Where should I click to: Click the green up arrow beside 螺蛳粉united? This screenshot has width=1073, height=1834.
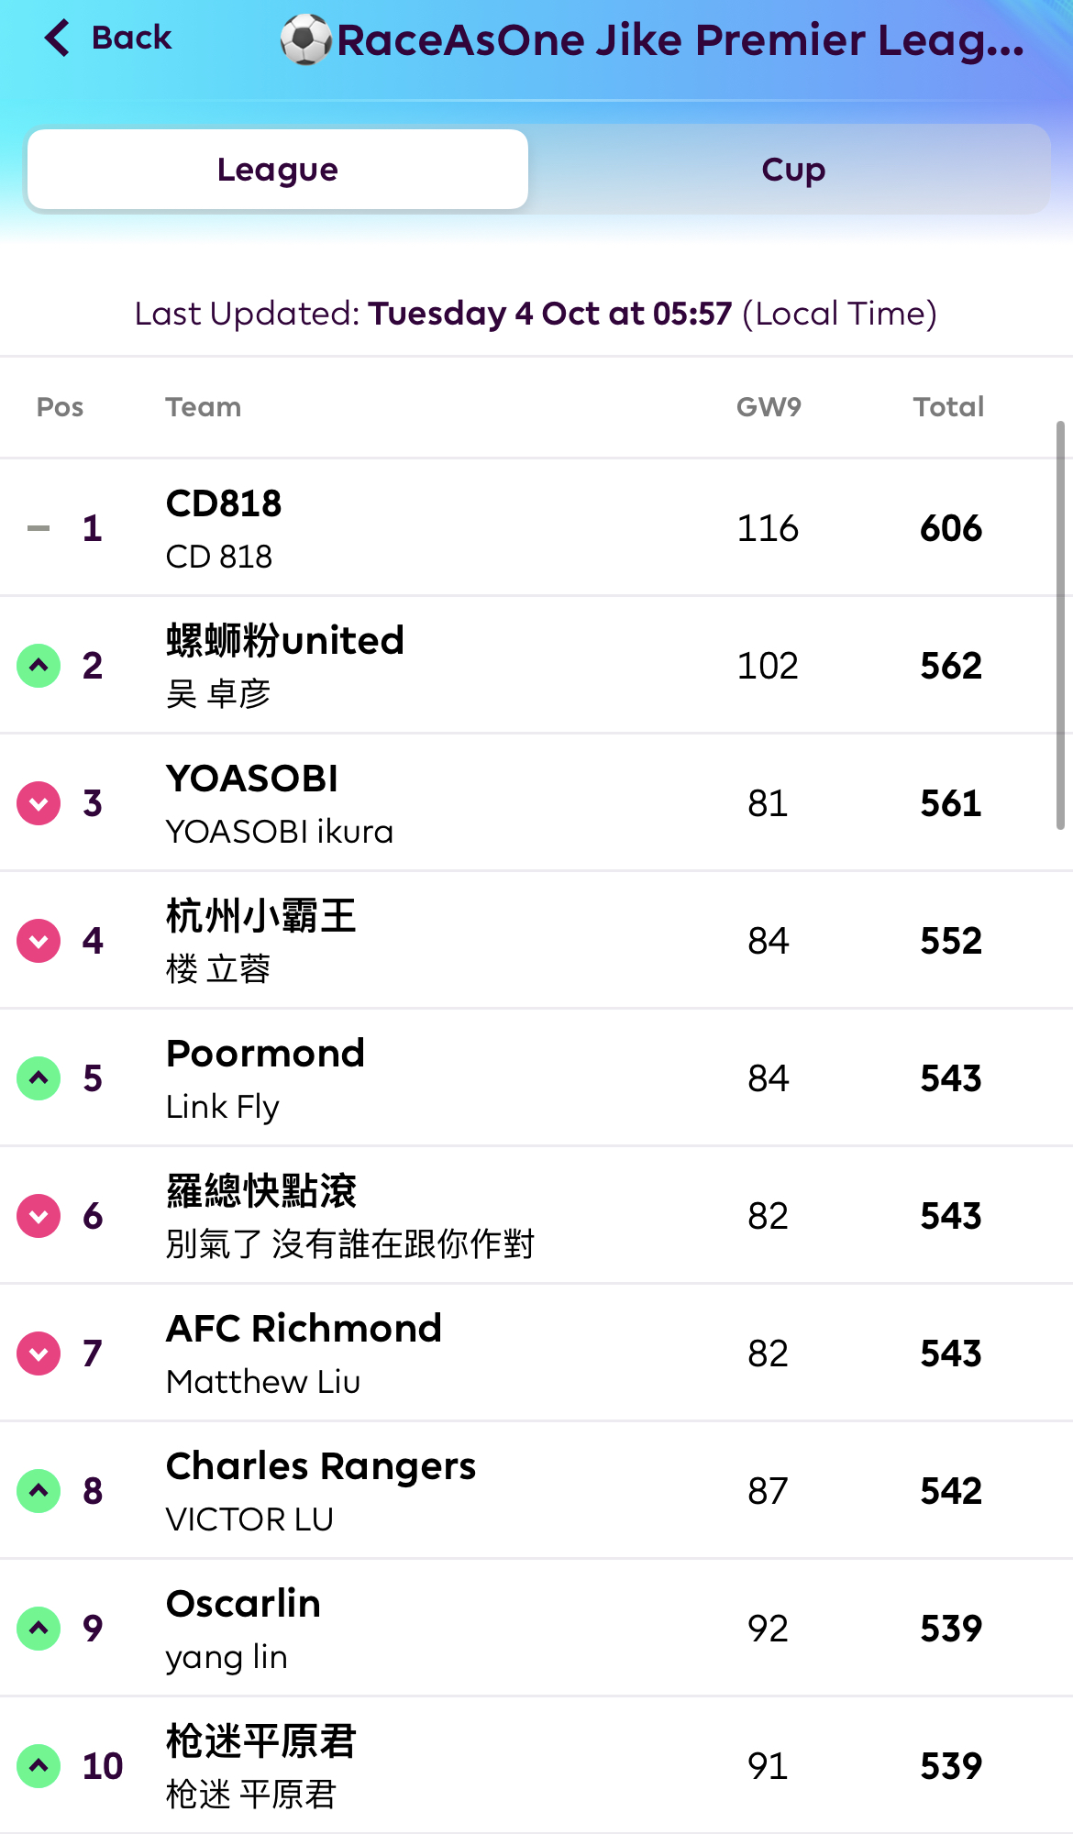(x=39, y=666)
